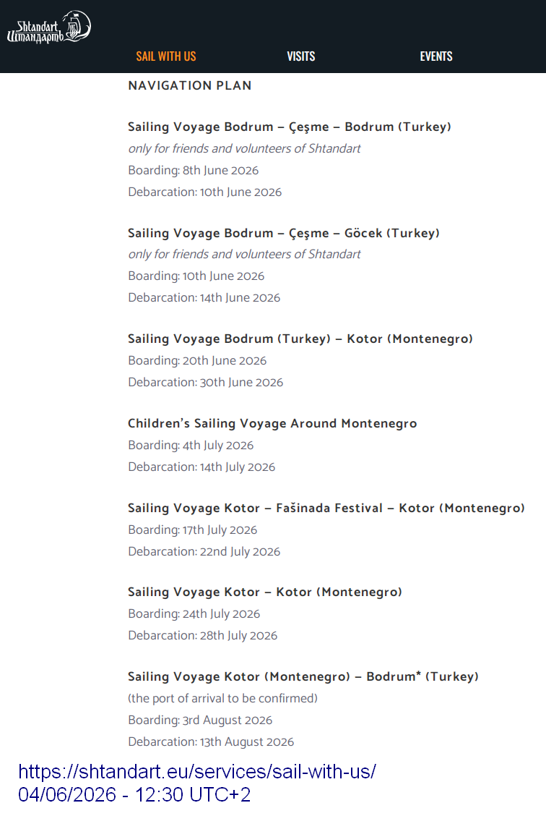Select Sailing Voyage Bodrum – Çeşme – Bodrum title
Image resolution: width=546 pixels, height=816 pixels.
[290, 127]
